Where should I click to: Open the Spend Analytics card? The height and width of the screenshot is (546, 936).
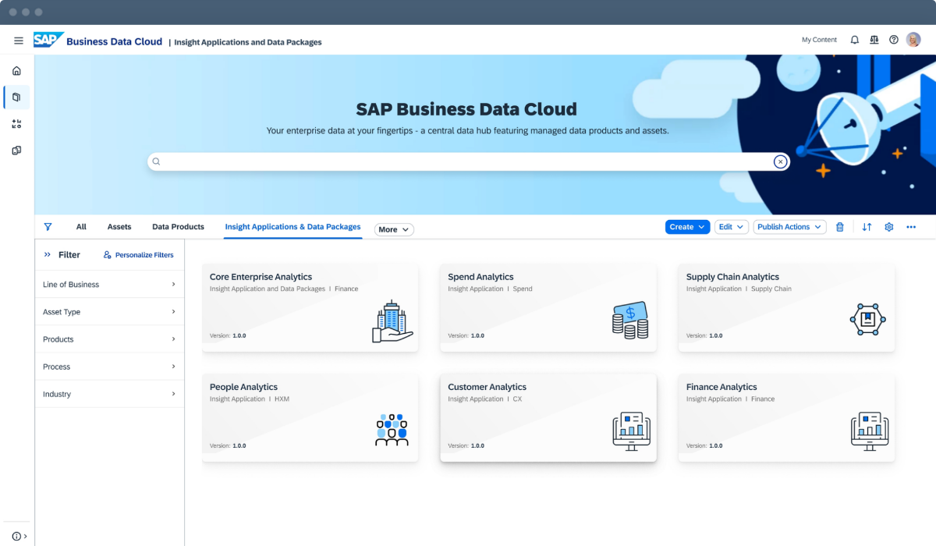coord(548,307)
